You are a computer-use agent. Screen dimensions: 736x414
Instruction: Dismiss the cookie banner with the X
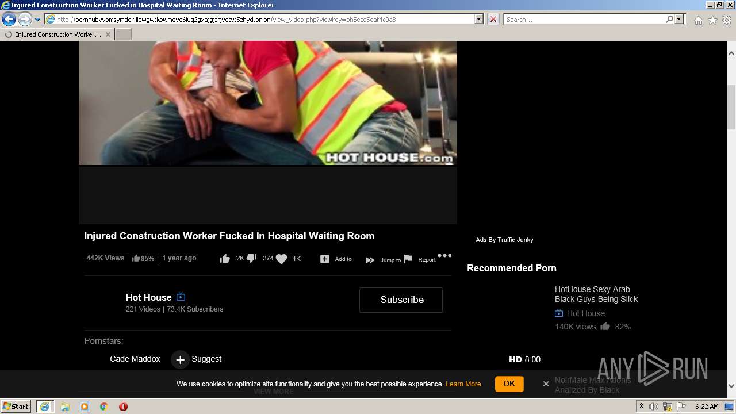tap(546, 384)
